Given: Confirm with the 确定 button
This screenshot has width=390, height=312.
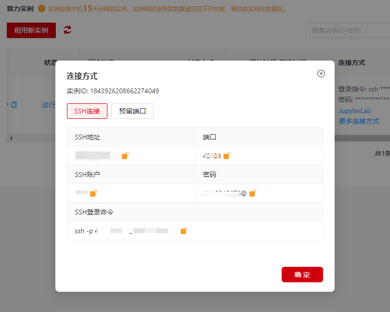Looking at the screenshot, I should 302,275.
